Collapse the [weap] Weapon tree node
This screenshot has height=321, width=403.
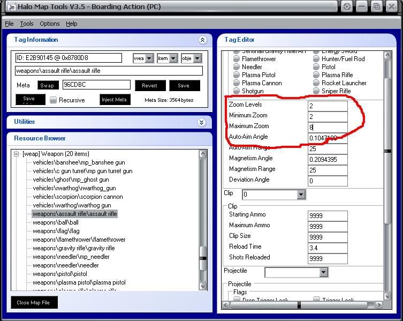tap(16, 154)
